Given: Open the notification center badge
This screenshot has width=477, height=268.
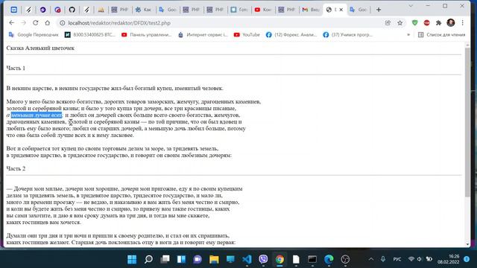Looking at the screenshot, I should click(x=467, y=259).
